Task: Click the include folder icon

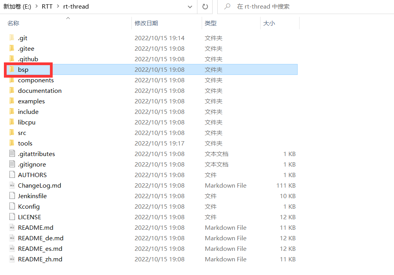Action: 12,112
